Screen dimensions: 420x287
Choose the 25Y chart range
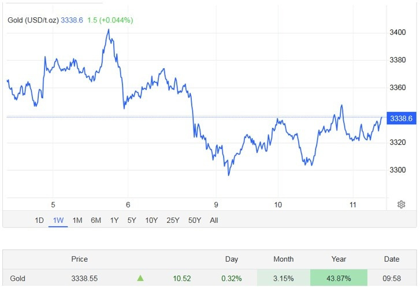coord(172,220)
